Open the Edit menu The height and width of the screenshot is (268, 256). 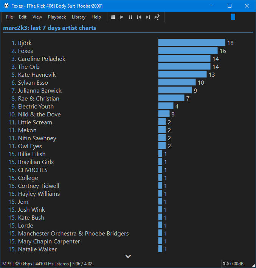click(23, 17)
